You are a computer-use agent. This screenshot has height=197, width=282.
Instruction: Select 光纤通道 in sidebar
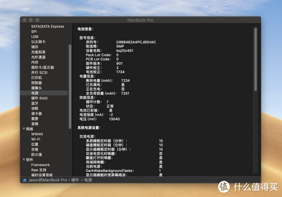(38, 57)
